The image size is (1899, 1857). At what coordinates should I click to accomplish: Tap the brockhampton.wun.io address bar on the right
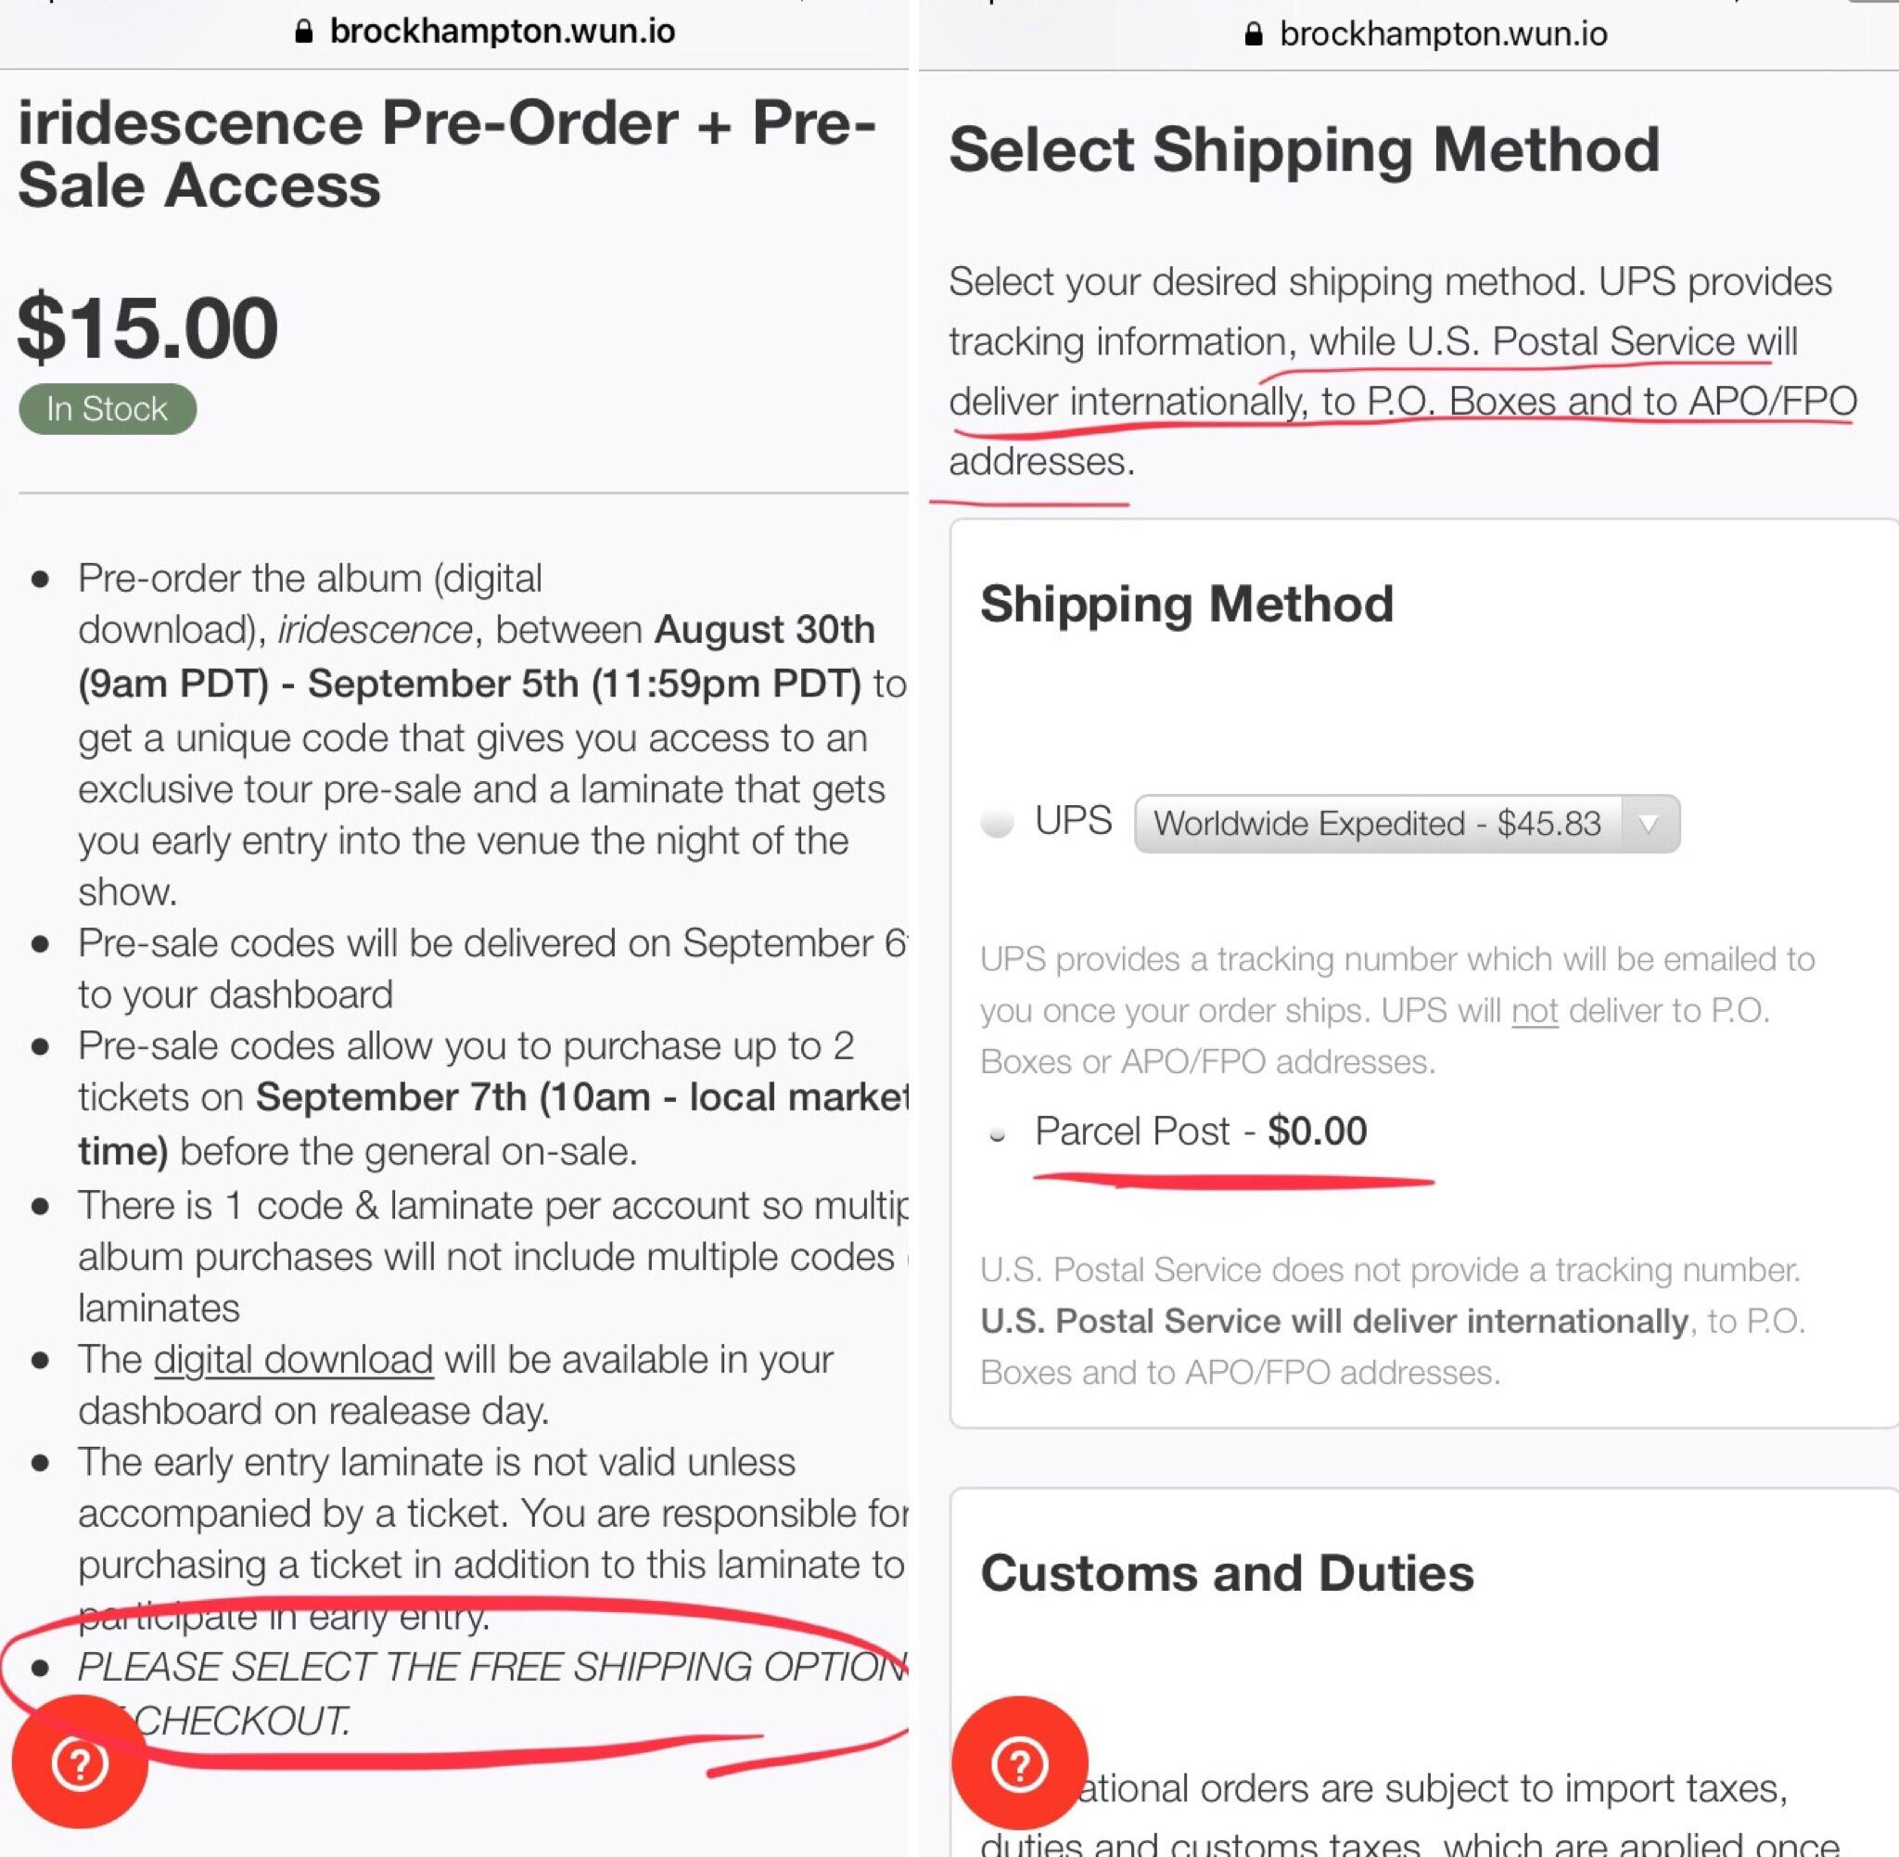click(1444, 33)
